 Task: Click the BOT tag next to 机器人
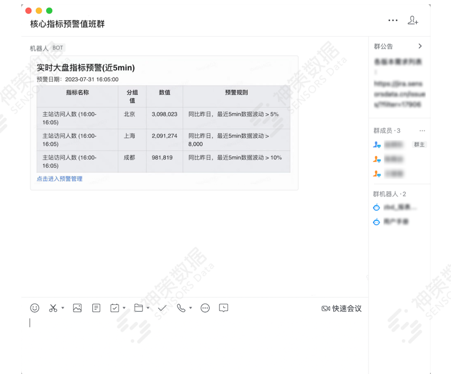57,48
